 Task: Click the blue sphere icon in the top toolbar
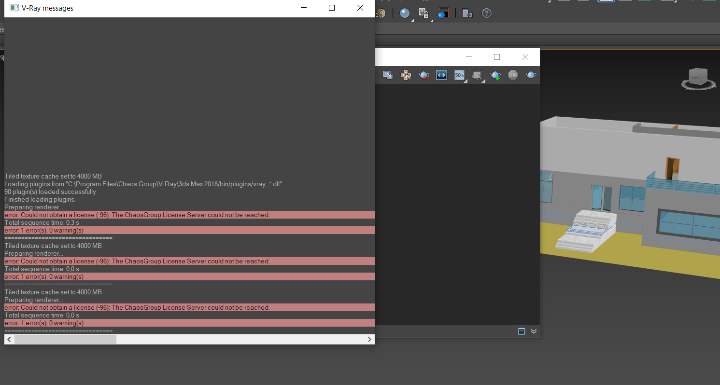(405, 14)
